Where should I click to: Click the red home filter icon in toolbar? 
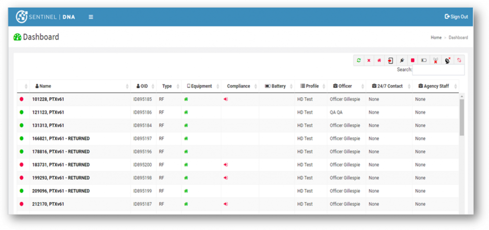pos(379,61)
